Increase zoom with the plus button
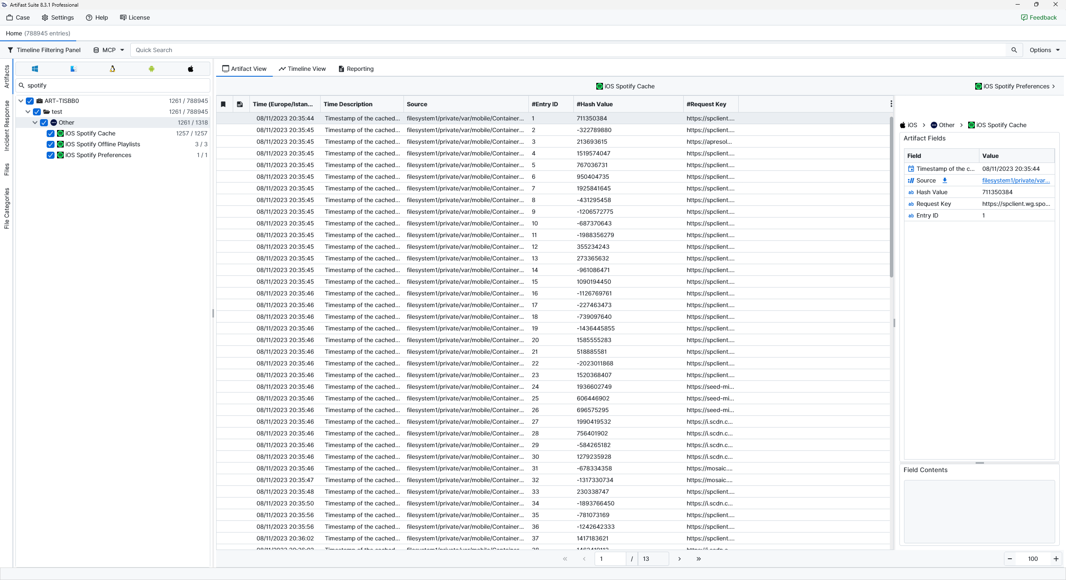 coord(1056,559)
